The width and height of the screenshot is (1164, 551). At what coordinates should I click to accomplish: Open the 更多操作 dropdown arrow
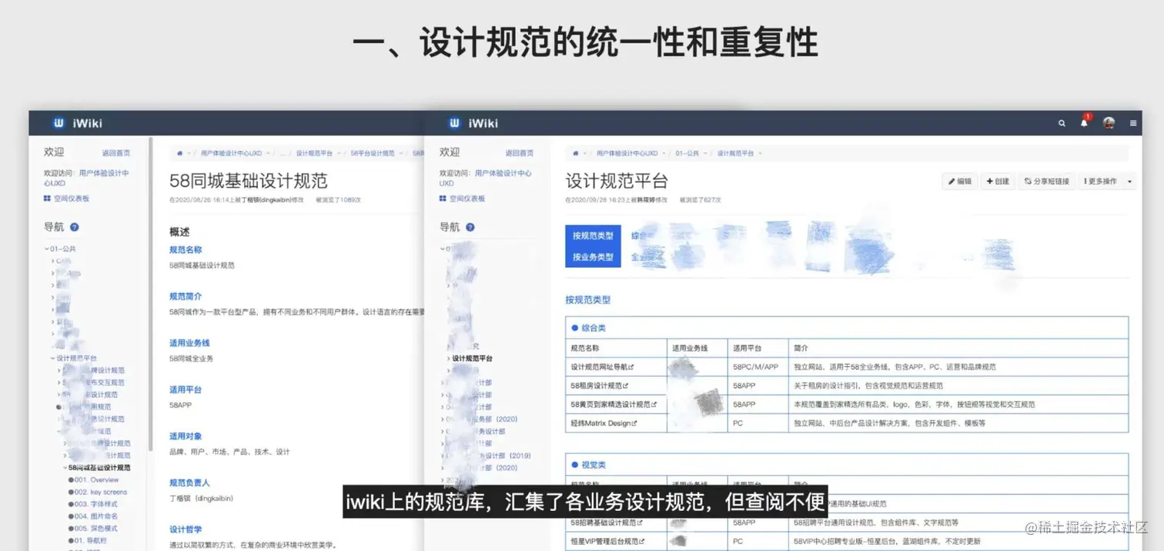pos(1130,181)
